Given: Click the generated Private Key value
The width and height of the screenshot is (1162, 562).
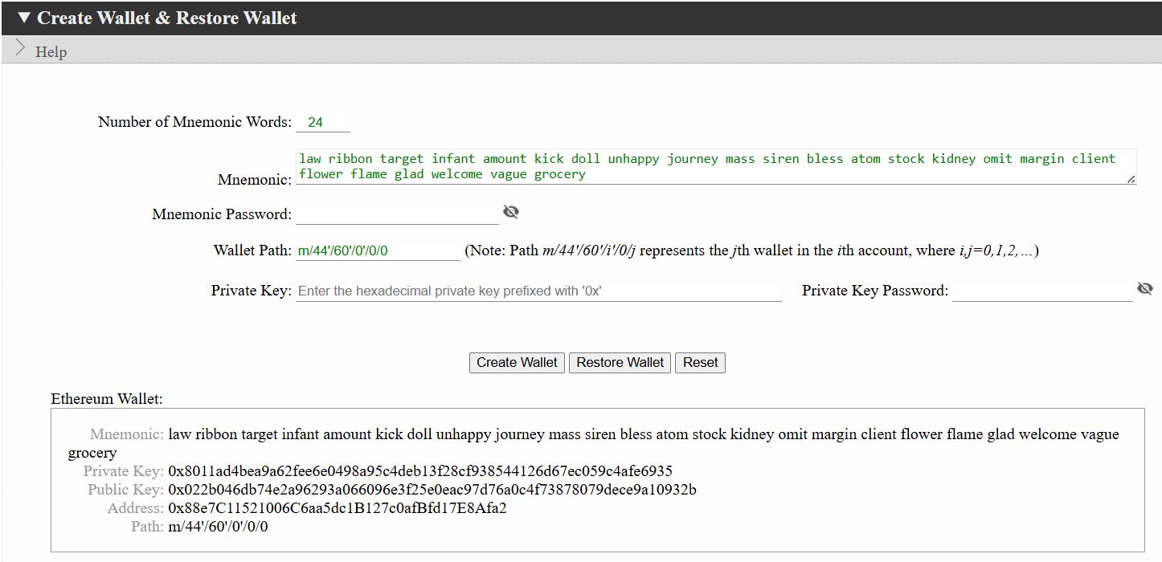Looking at the screenshot, I should tap(420, 471).
